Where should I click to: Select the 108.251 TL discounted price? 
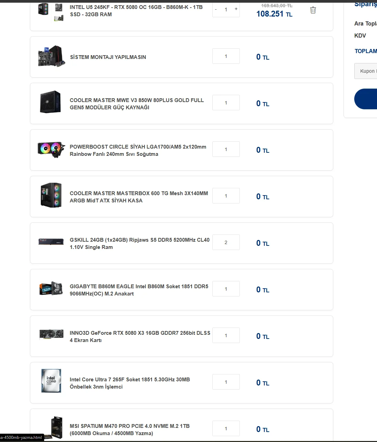pos(274,14)
